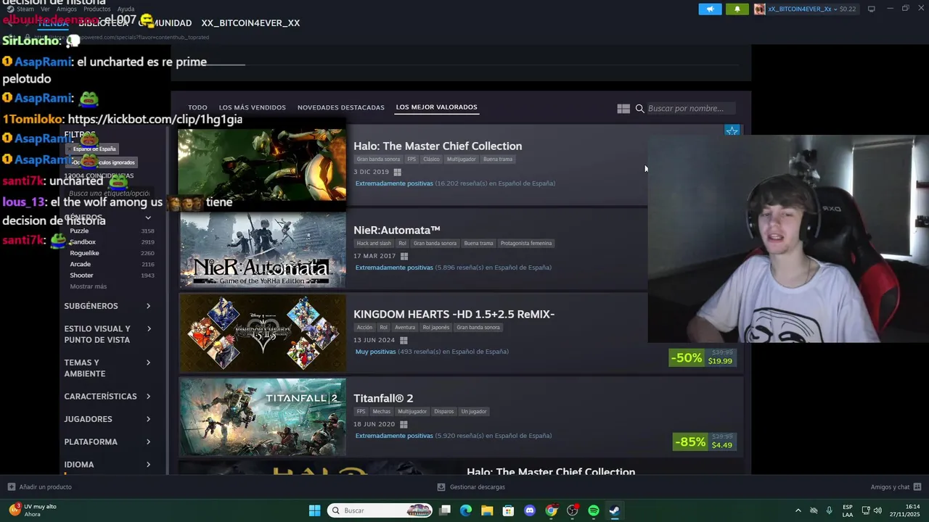Image resolution: width=929 pixels, height=522 pixels.
Task: Click the Titanfall 2 cover thumbnail
Action: pyautogui.click(x=262, y=417)
